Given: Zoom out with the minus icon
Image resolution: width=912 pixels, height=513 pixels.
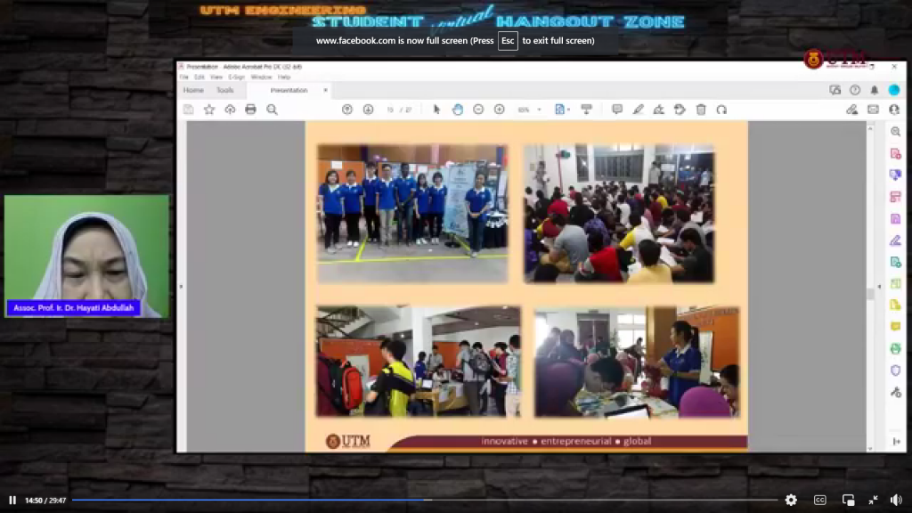Looking at the screenshot, I should (478, 110).
